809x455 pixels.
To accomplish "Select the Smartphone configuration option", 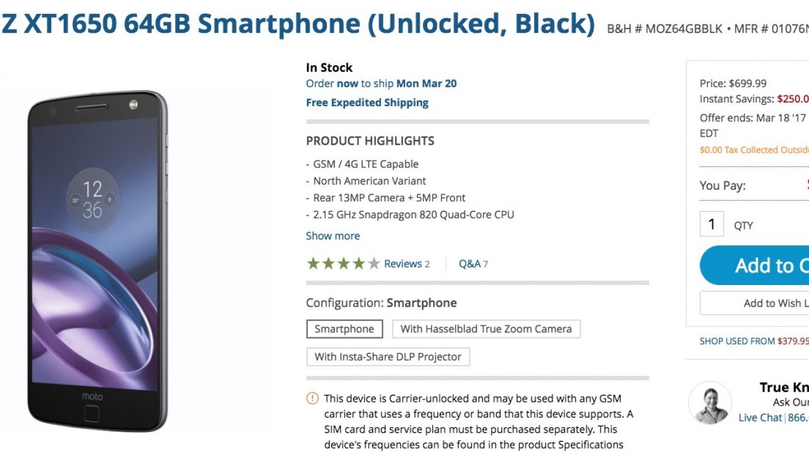I will pos(344,329).
